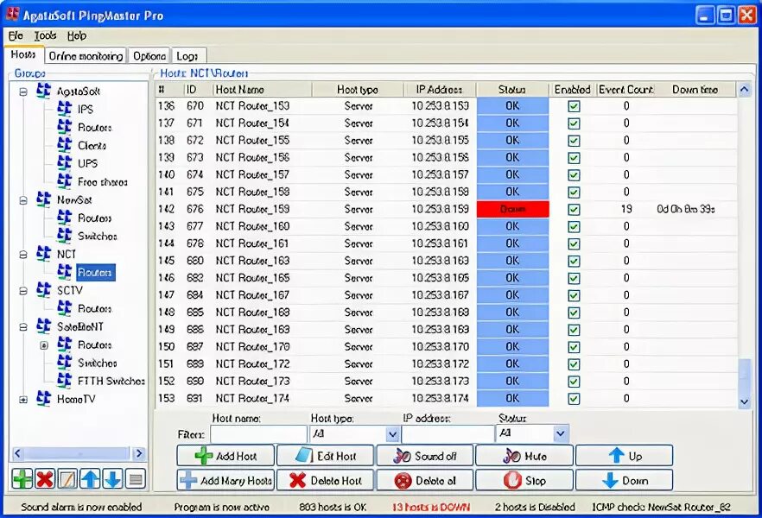762x518 pixels.
Task: Select Routers under SCTV in tree
Action: (x=95, y=309)
